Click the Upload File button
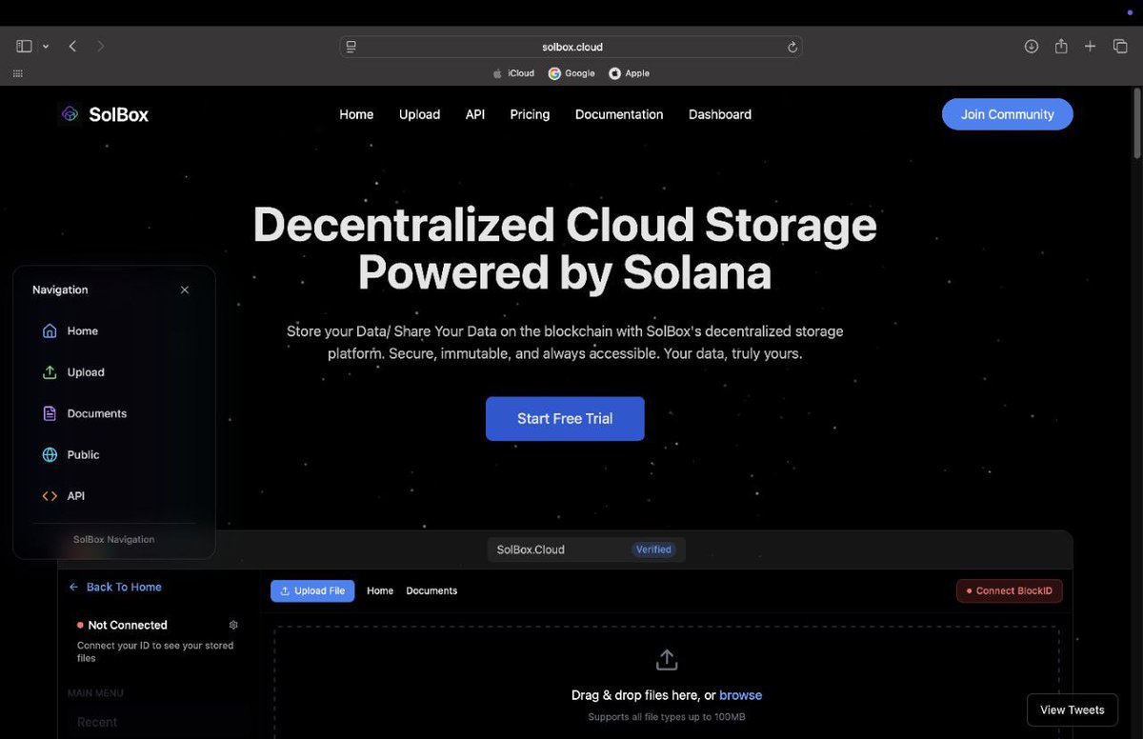Image resolution: width=1143 pixels, height=739 pixels. coord(312,591)
